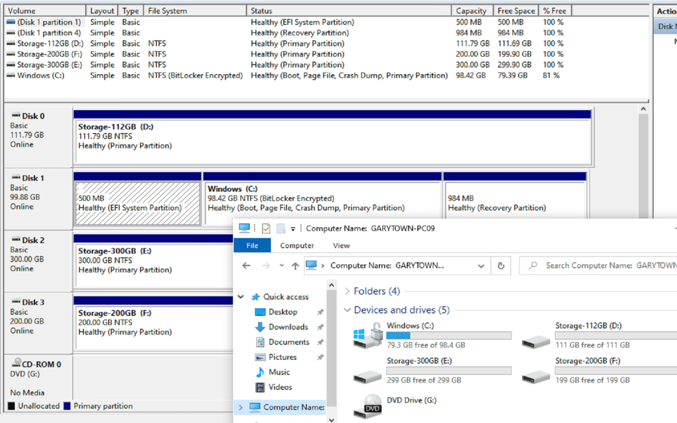677x423 pixels.
Task: Open the DVD Drive (G:) icon
Action: pyautogui.click(x=368, y=406)
